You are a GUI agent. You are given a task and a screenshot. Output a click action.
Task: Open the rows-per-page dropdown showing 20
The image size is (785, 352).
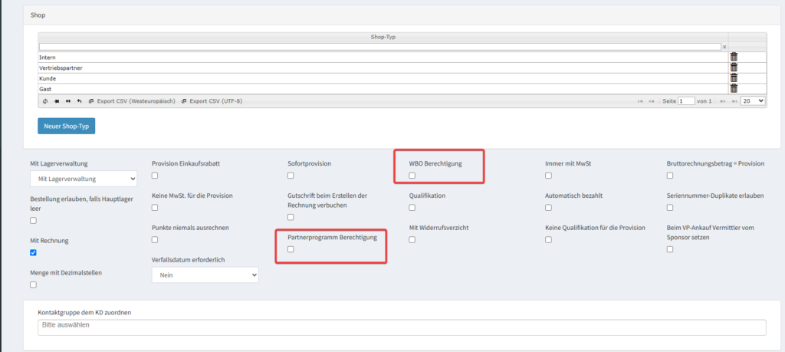click(754, 100)
